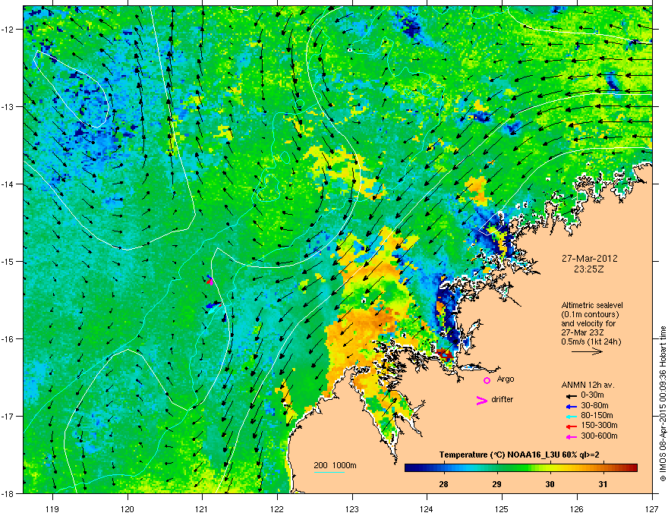Click the temperature color bar near 28
The height and width of the screenshot is (516, 668).
coord(443,468)
